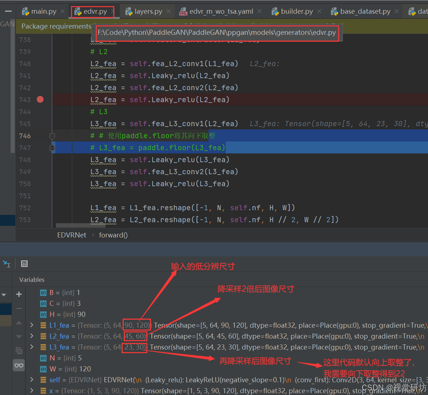
Task: Toggle the show watches glasses icon
Action: click(19, 365)
